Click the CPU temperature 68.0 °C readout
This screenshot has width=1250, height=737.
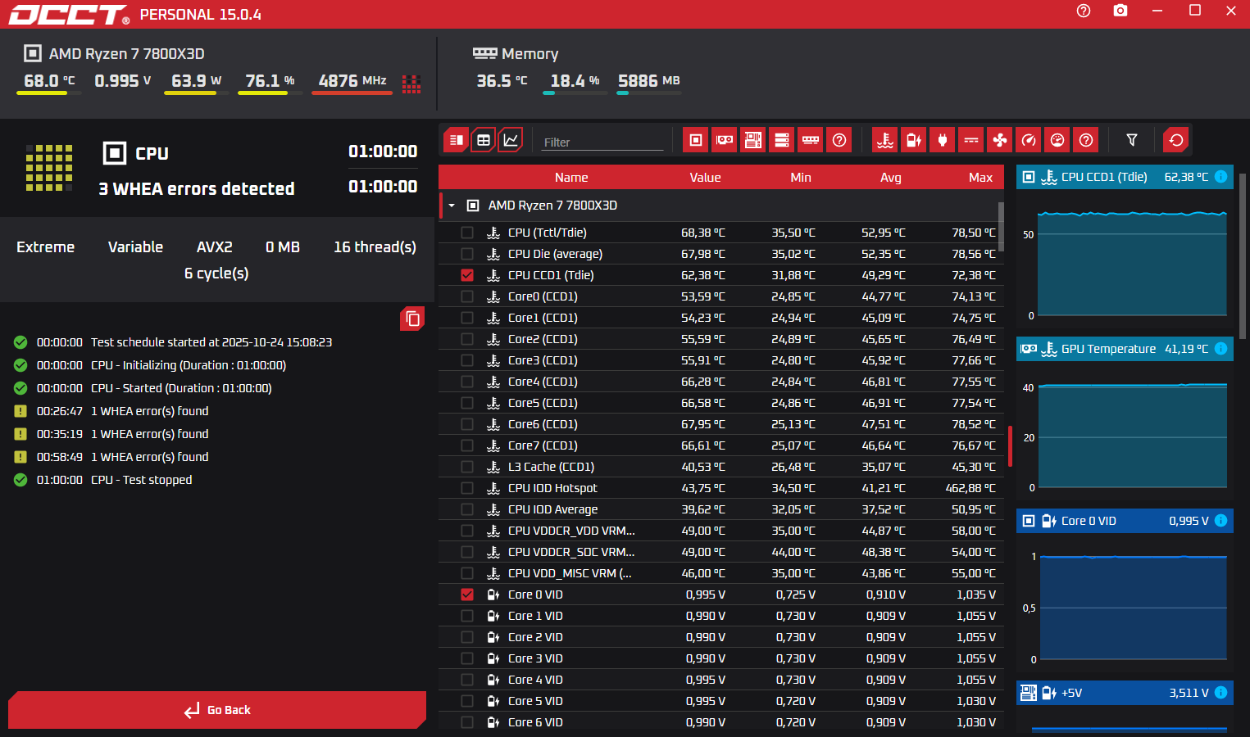[49, 81]
